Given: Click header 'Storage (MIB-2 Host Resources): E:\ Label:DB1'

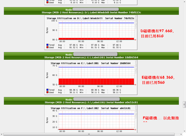Looking at the screenshot, I should 91,57.
